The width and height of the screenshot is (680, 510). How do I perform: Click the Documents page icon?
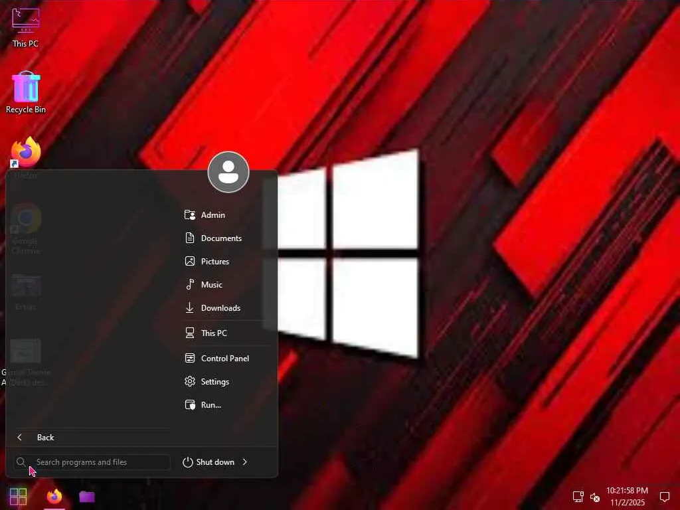[190, 238]
